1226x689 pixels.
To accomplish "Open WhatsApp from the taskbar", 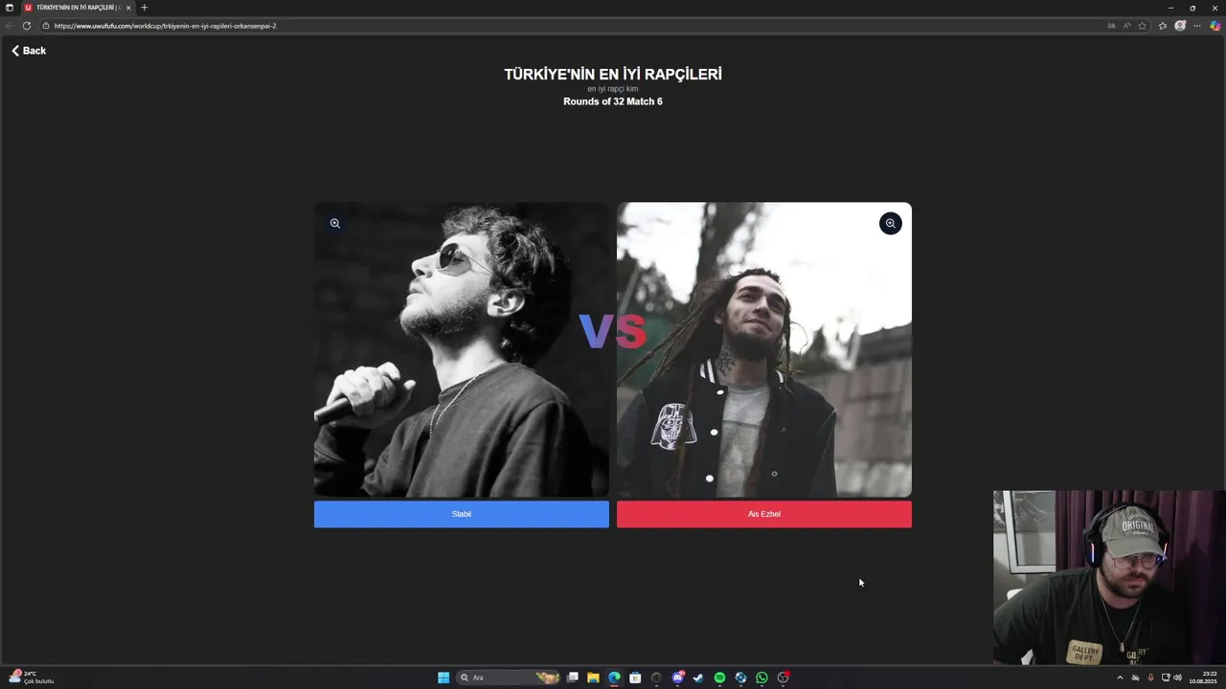I will coord(761,678).
